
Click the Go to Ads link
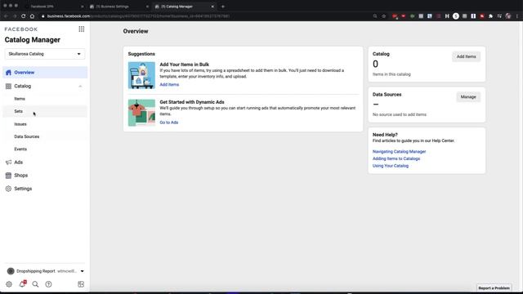pyautogui.click(x=169, y=122)
